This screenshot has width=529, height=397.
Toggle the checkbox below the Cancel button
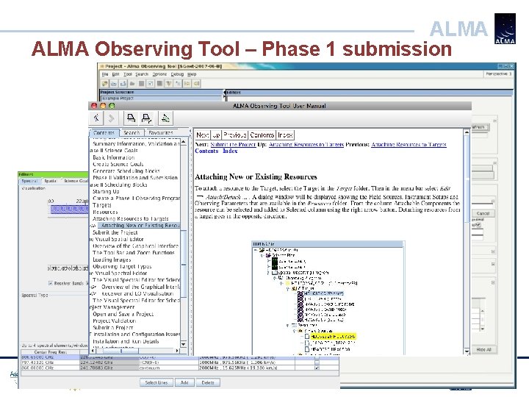[x=479, y=224]
